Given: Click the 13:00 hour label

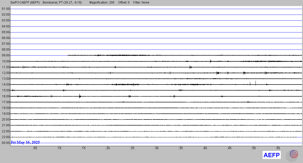Looking at the screenshot, I should coord(6,79).
